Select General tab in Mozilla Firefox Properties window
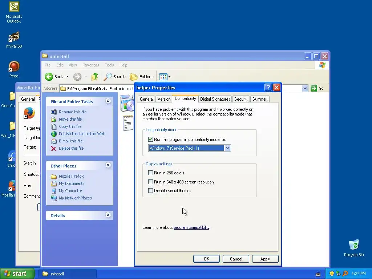 (28, 99)
